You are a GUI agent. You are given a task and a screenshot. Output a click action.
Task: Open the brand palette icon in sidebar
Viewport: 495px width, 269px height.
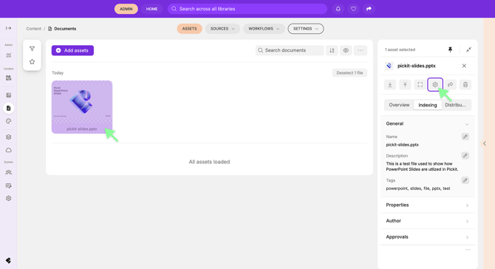click(9, 121)
